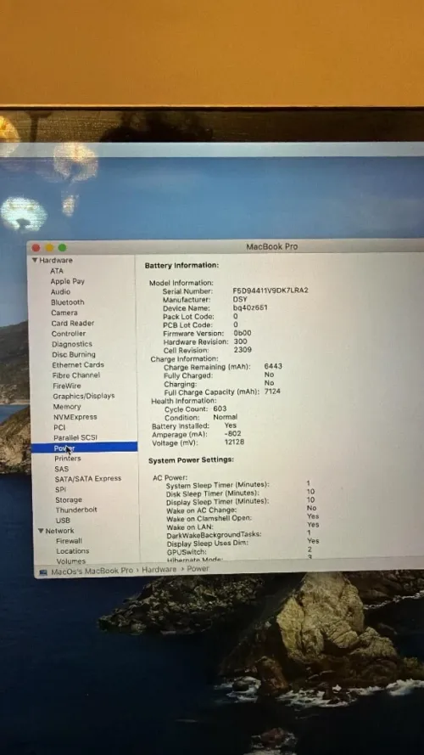Select Firewall under Network
The width and height of the screenshot is (424, 755).
(x=70, y=541)
